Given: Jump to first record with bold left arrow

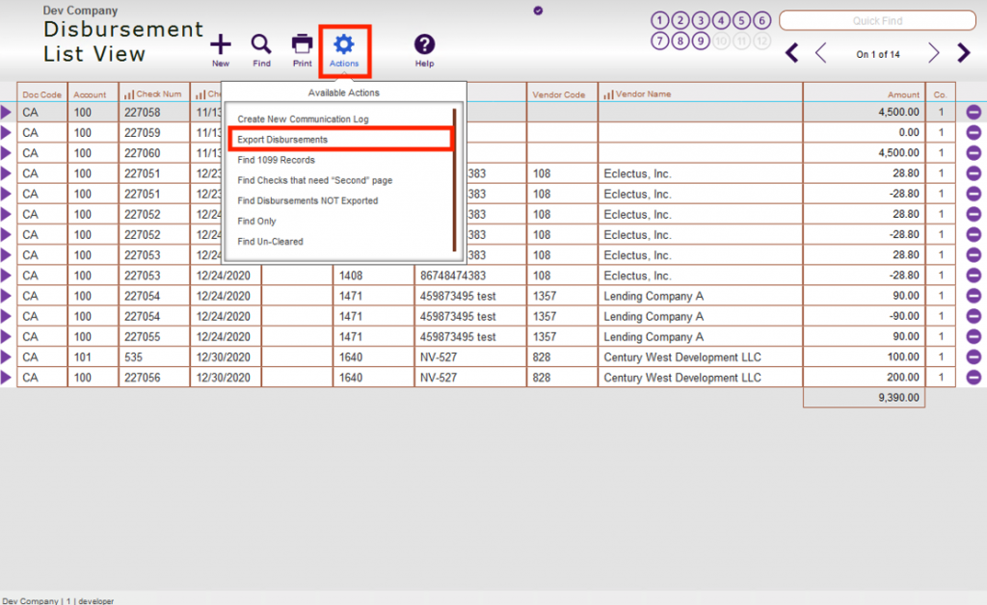Looking at the screenshot, I should [792, 53].
